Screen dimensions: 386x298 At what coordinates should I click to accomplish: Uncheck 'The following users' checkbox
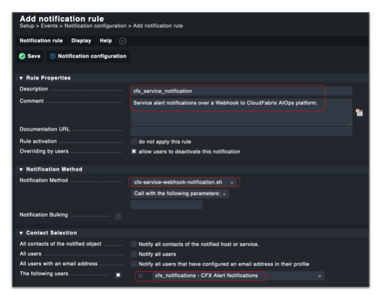118,275
